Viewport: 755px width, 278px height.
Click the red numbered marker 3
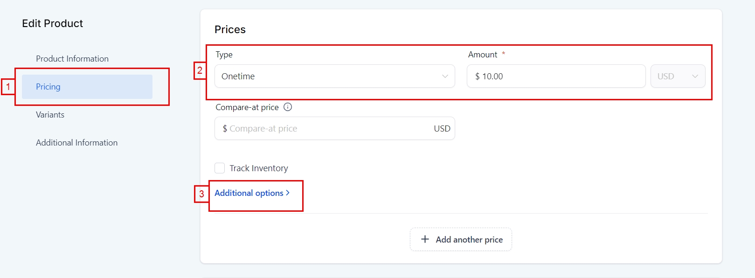click(x=201, y=194)
